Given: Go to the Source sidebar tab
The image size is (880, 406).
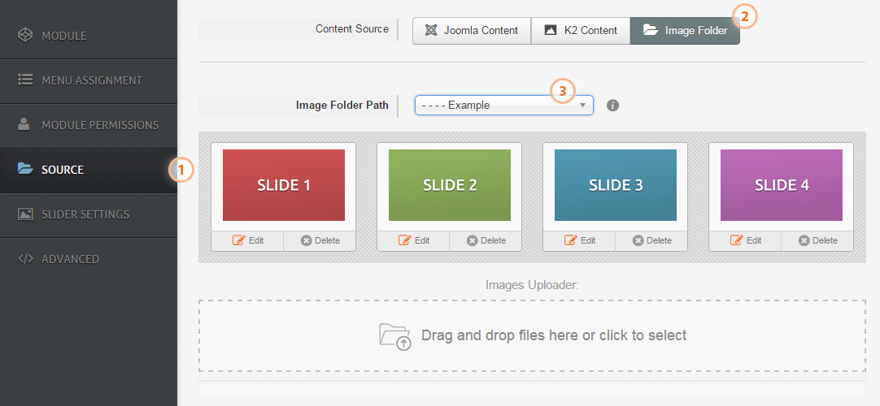Looking at the screenshot, I should tap(62, 170).
